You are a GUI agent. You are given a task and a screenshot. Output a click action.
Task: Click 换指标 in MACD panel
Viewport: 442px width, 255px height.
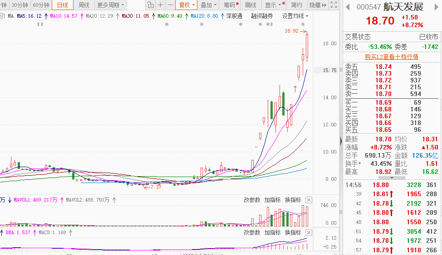point(293,232)
